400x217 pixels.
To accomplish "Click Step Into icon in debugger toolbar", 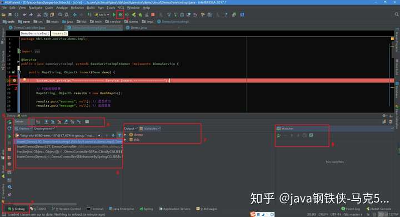I will point(53,122).
